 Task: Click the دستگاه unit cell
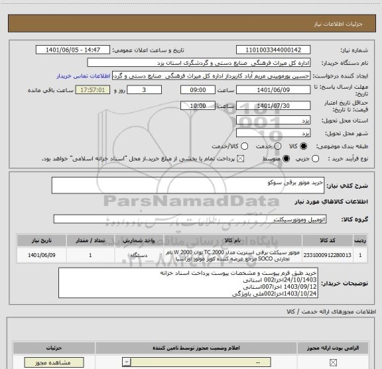[139, 255]
